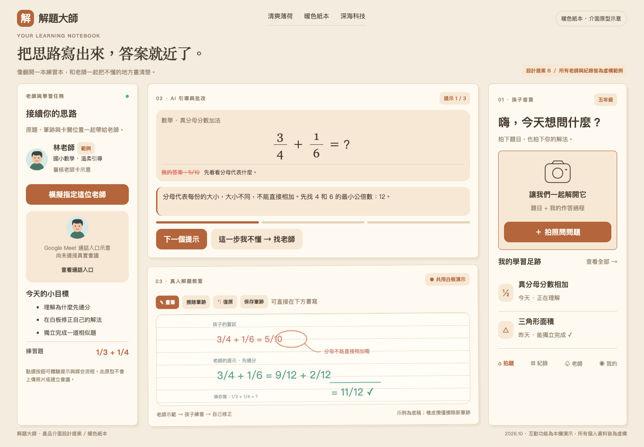Click 五年級 grade badge
The height and width of the screenshot is (447, 644).
(x=606, y=100)
